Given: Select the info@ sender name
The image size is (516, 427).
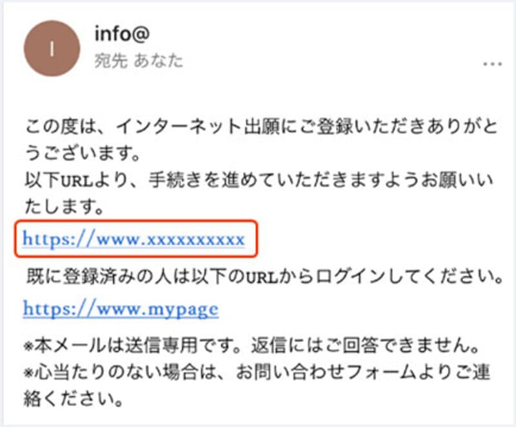Looking at the screenshot, I should (122, 34).
